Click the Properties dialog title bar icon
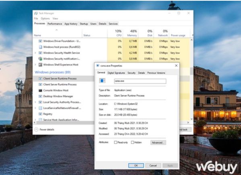The height and width of the screenshot is (175, 241). (98, 66)
